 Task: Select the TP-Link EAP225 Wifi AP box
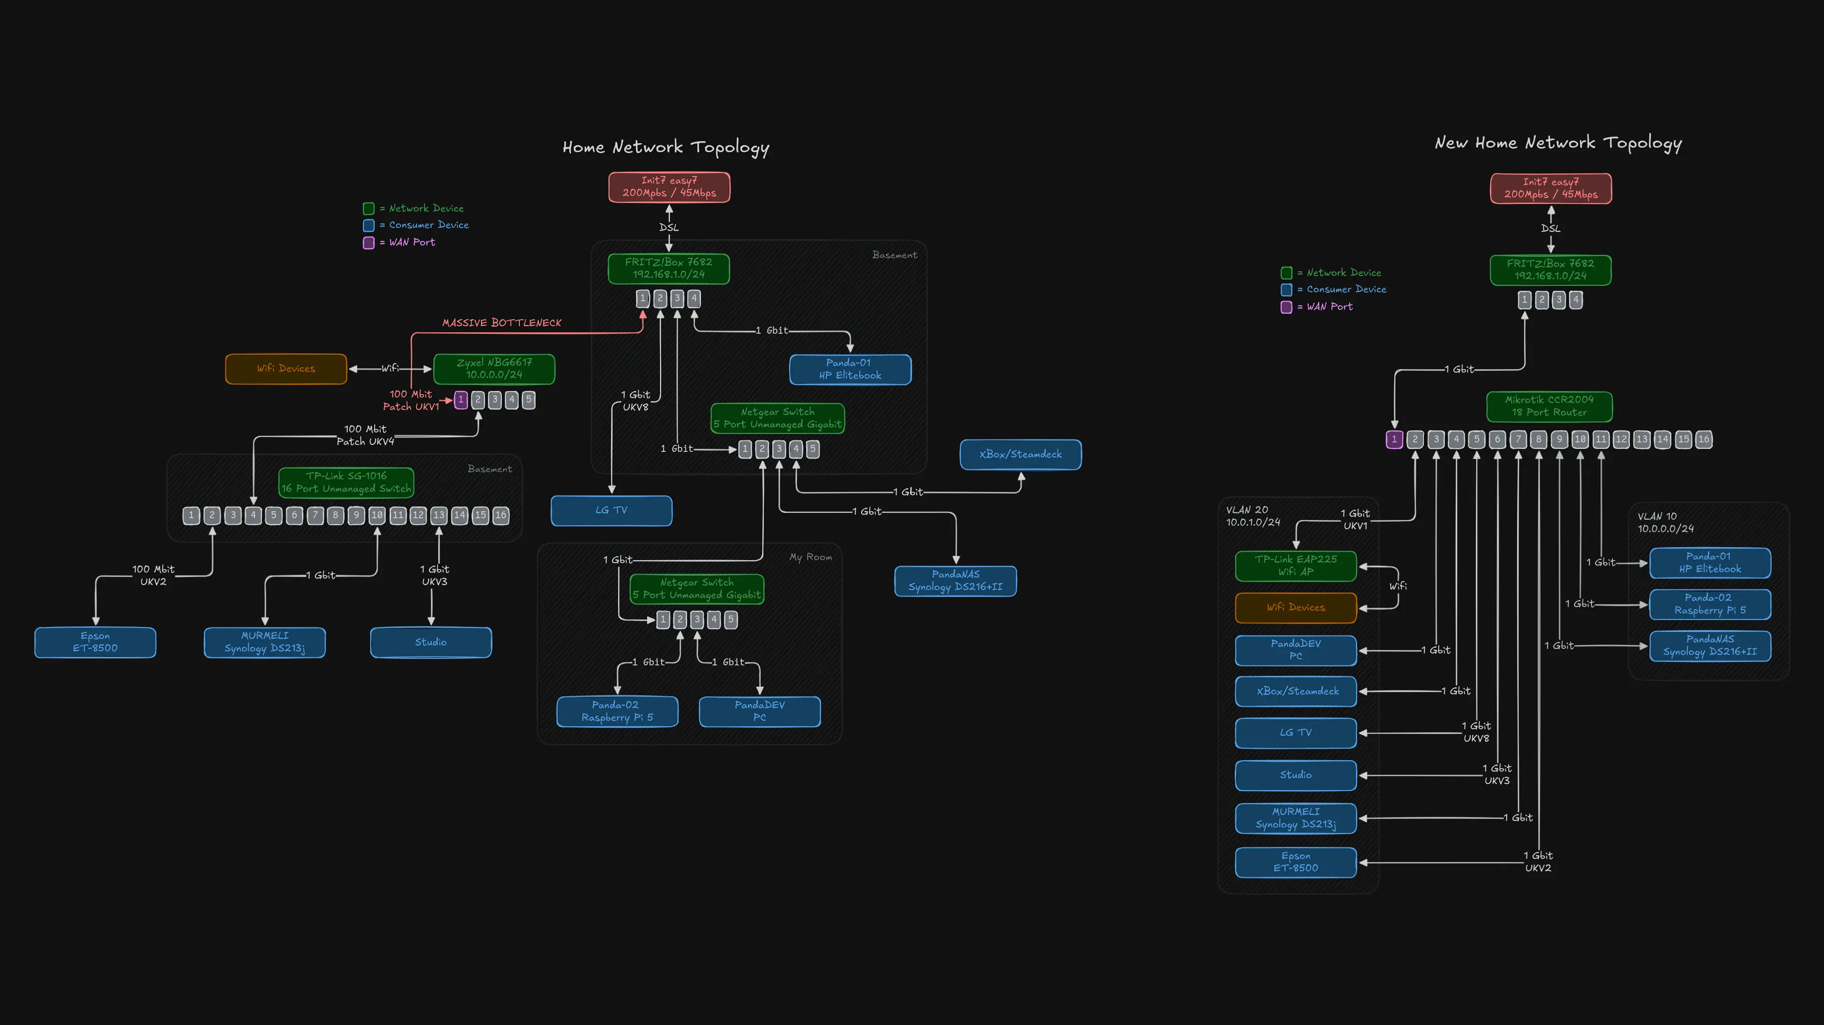[1296, 566]
